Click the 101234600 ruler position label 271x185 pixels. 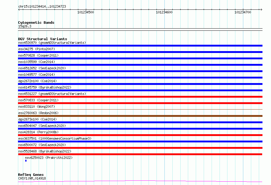tap(164, 12)
